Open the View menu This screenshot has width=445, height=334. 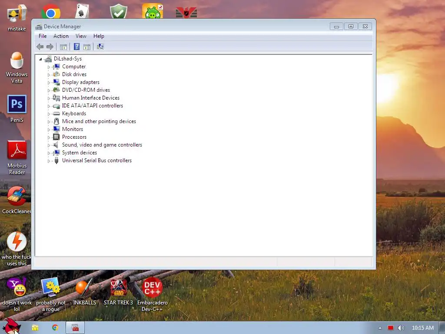click(x=81, y=36)
